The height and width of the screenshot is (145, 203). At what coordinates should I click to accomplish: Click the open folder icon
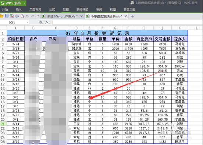1,16
